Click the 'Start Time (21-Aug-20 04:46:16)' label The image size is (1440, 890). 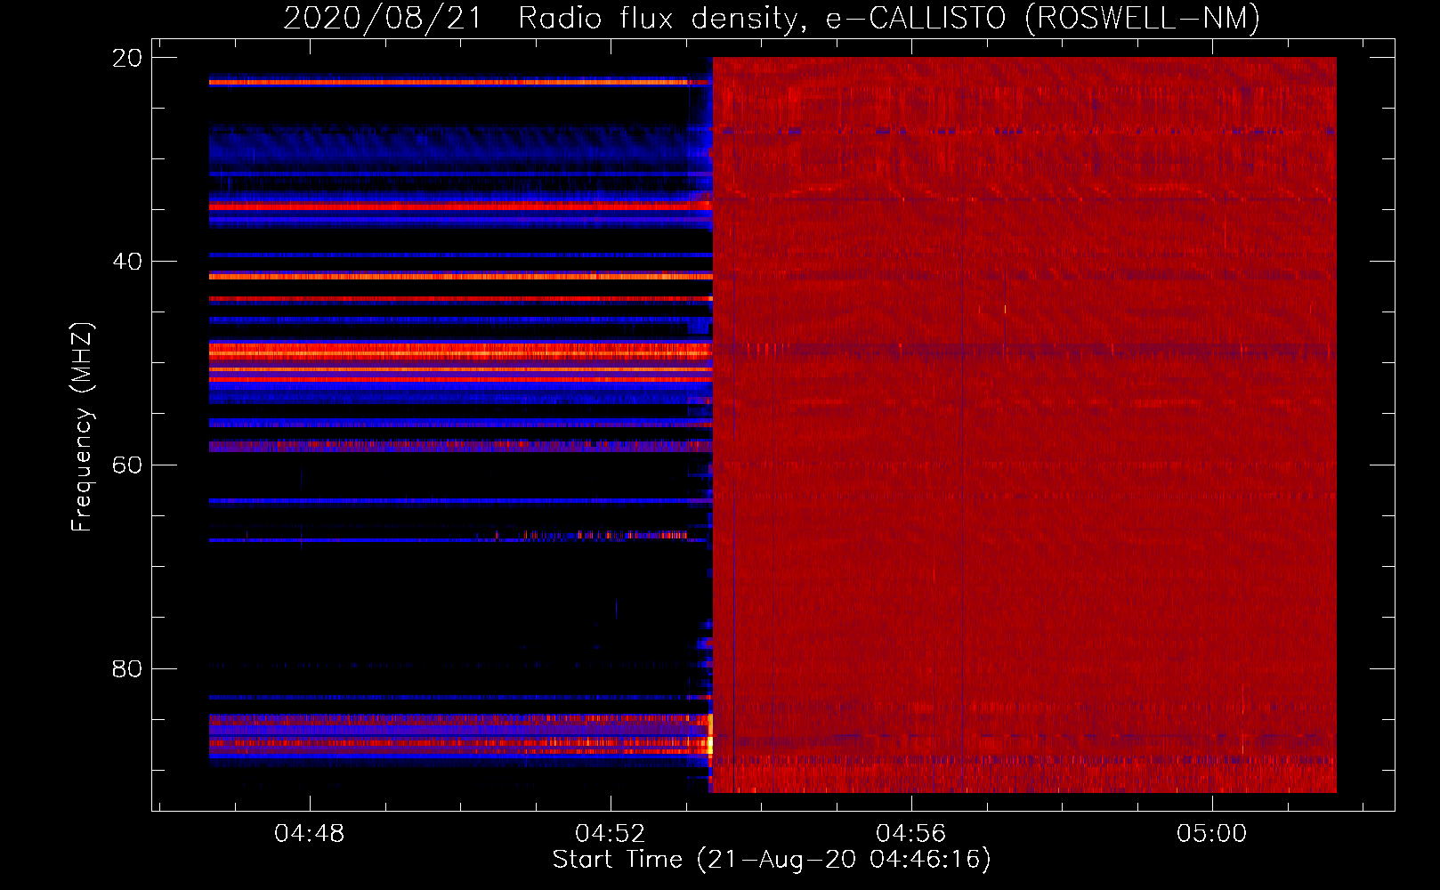pos(772,860)
